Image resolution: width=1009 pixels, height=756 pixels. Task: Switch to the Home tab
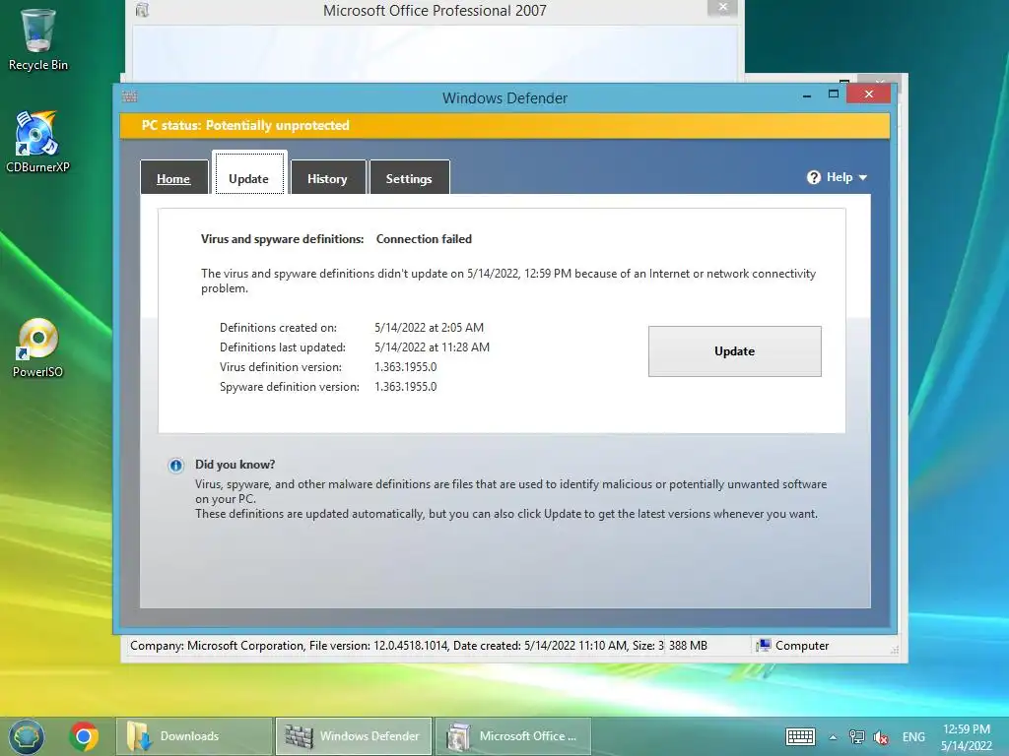173,178
